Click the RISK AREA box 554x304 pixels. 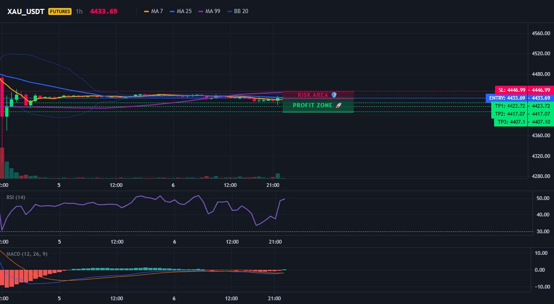318,95
